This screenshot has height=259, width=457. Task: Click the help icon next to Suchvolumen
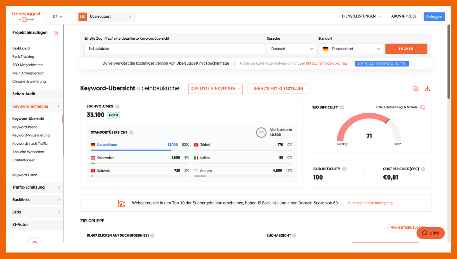tap(118, 107)
